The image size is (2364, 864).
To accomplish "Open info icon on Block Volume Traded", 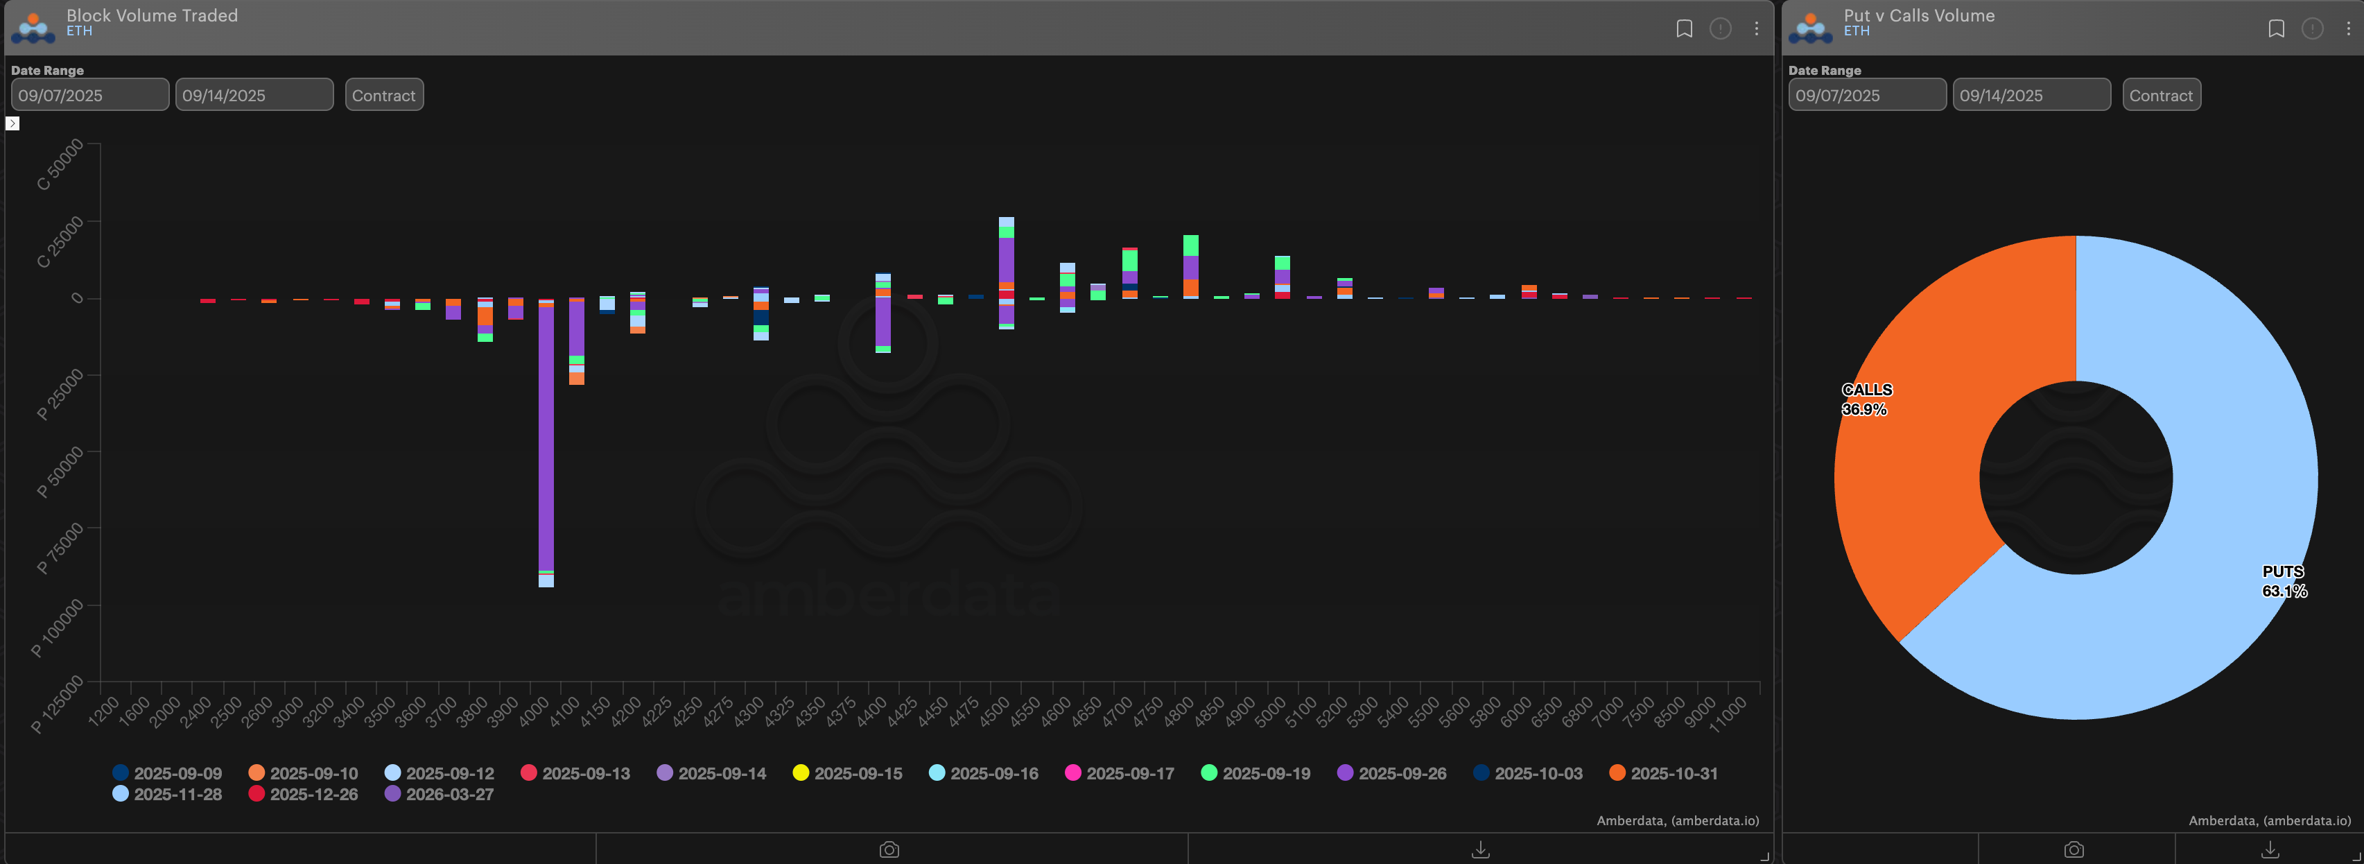I will [1720, 28].
